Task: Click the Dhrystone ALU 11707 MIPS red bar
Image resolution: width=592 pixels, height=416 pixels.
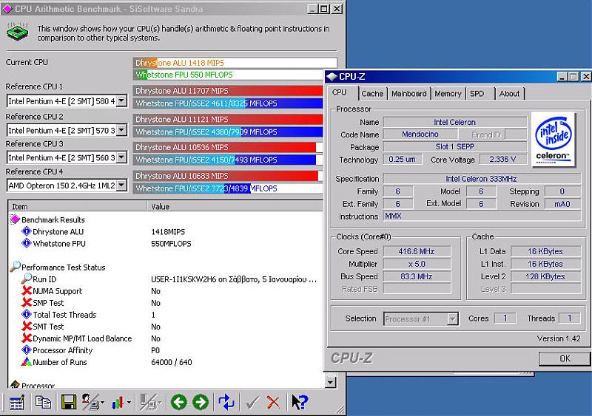Action: point(228,91)
